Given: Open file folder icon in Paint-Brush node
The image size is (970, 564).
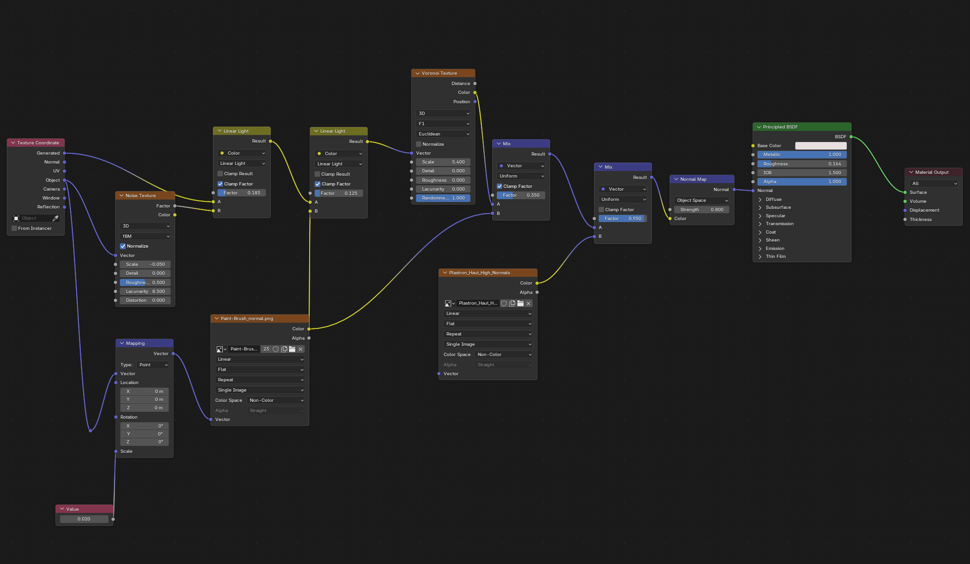Looking at the screenshot, I should 292,349.
